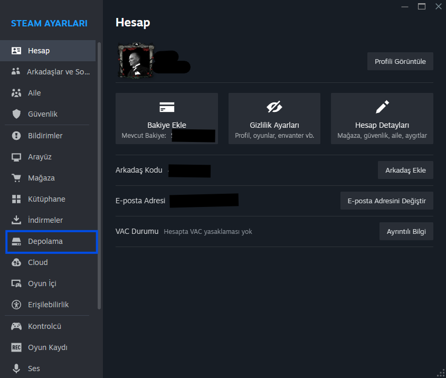Click the Arayüz monitor icon

point(16,157)
